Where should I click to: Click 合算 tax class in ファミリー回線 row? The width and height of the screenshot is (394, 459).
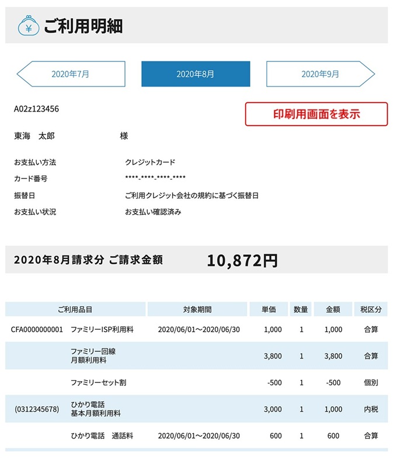(x=371, y=356)
